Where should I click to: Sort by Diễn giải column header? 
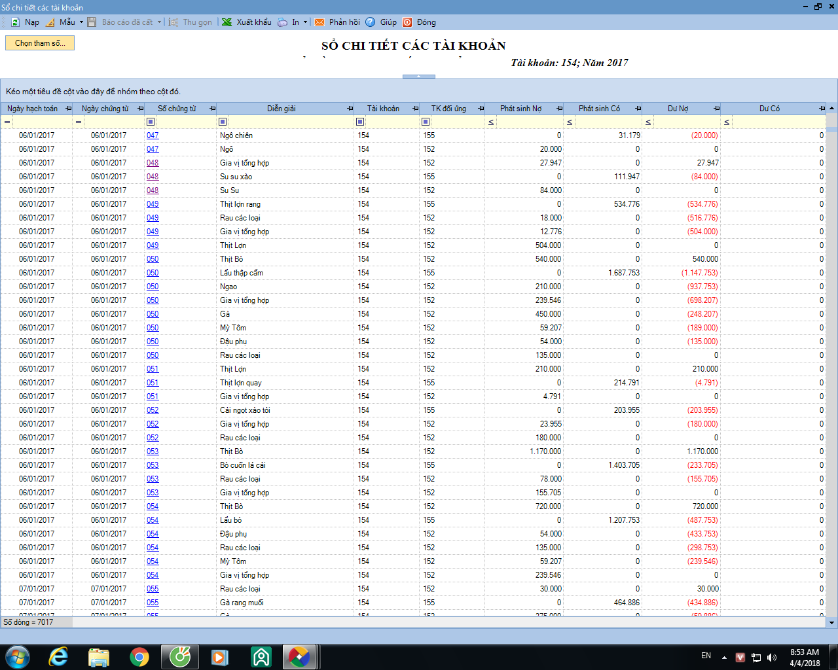pyautogui.click(x=281, y=109)
